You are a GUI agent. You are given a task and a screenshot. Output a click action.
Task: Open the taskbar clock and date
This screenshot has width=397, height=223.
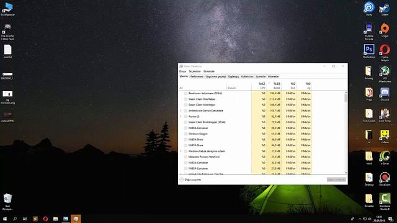click(x=379, y=219)
